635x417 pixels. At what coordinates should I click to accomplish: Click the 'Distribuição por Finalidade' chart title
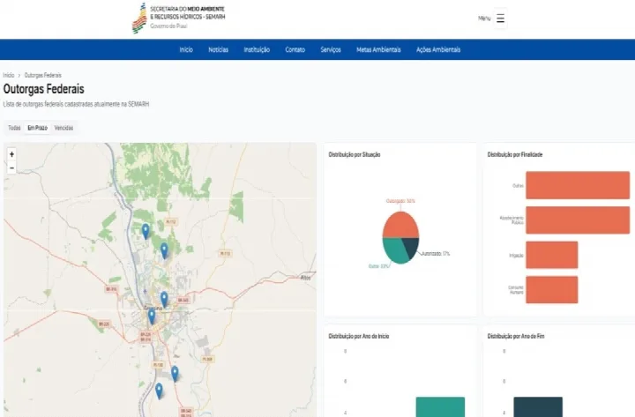[x=515, y=154]
